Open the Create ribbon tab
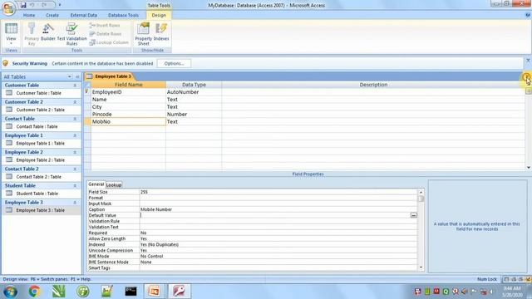This screenshot has height=299, width=532. pos(52,15)
